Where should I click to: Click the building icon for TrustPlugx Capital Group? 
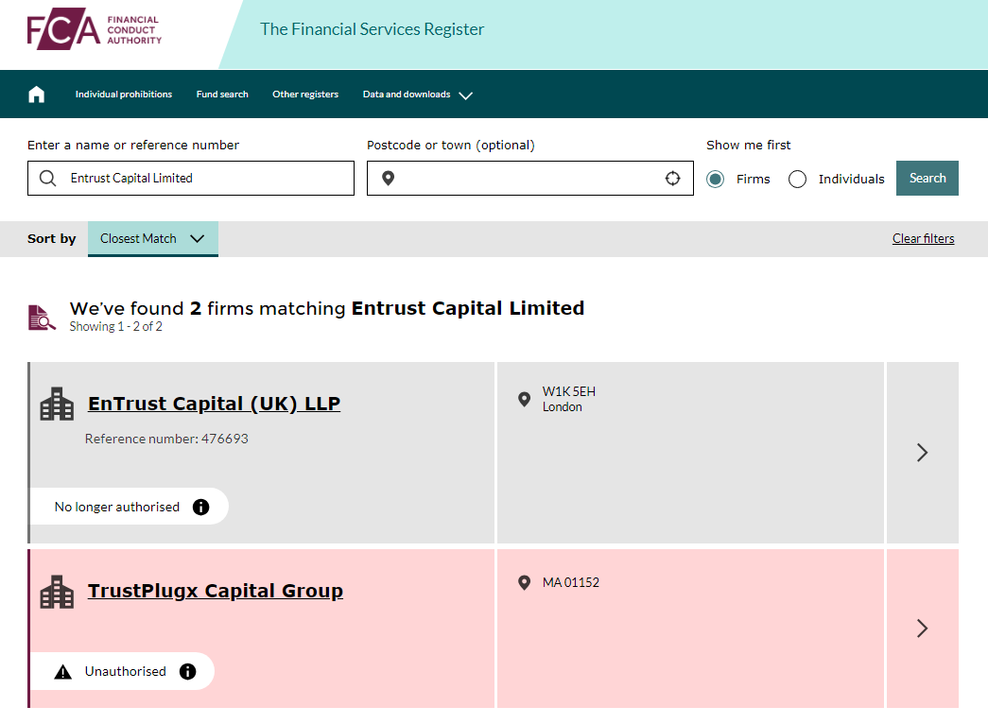pyautogui.click(x=57, y=592)
